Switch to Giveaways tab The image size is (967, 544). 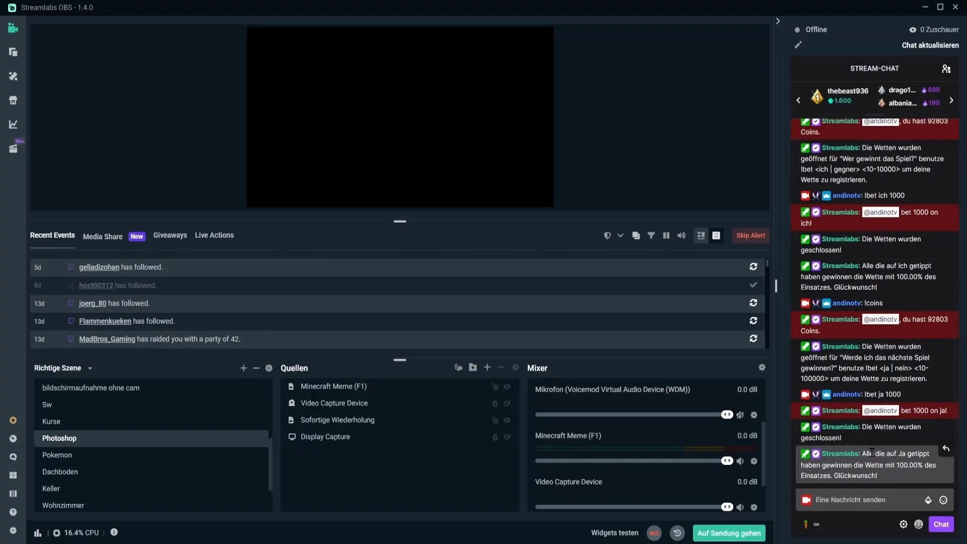tap(170, 235)
